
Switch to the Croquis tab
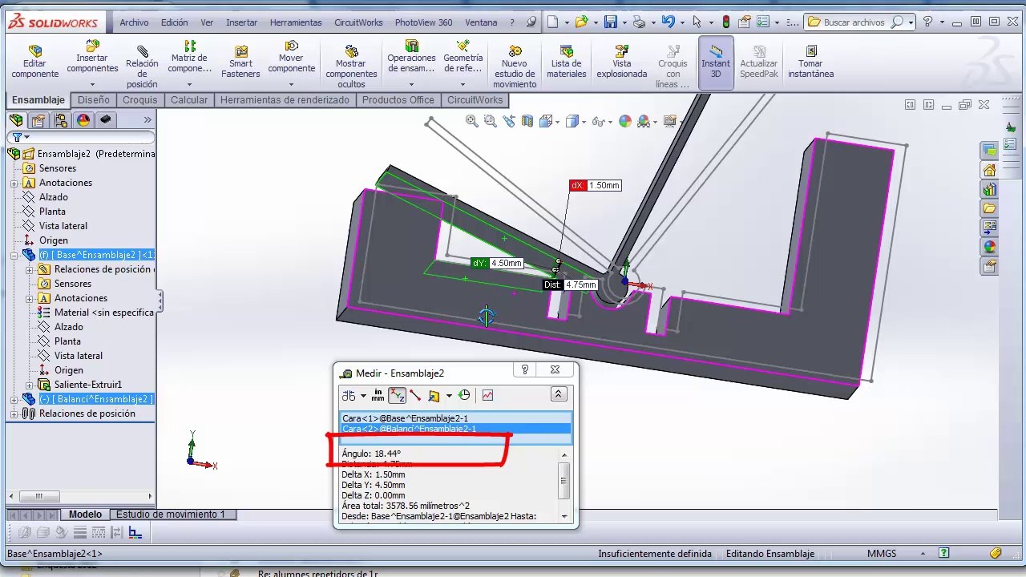tap(140, 100)
